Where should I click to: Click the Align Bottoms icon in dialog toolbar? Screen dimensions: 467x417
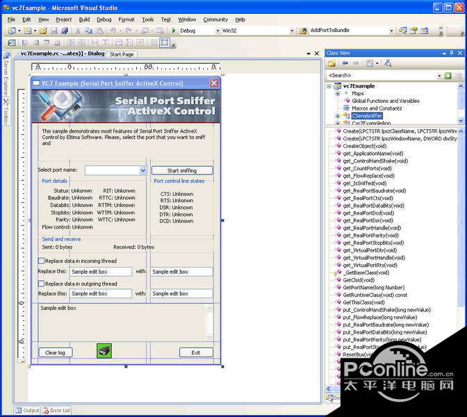point(58,43)
